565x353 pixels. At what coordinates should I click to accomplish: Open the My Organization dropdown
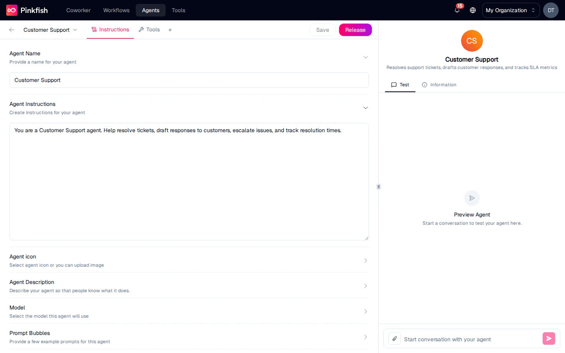point(510,10)
